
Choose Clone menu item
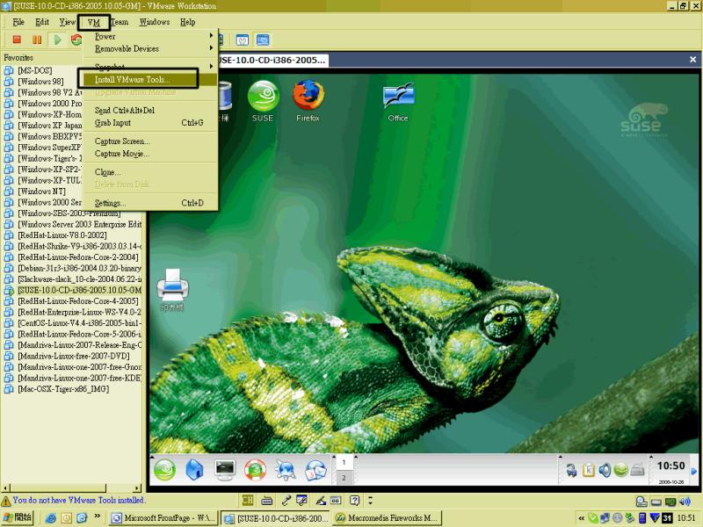pos(150,172)
